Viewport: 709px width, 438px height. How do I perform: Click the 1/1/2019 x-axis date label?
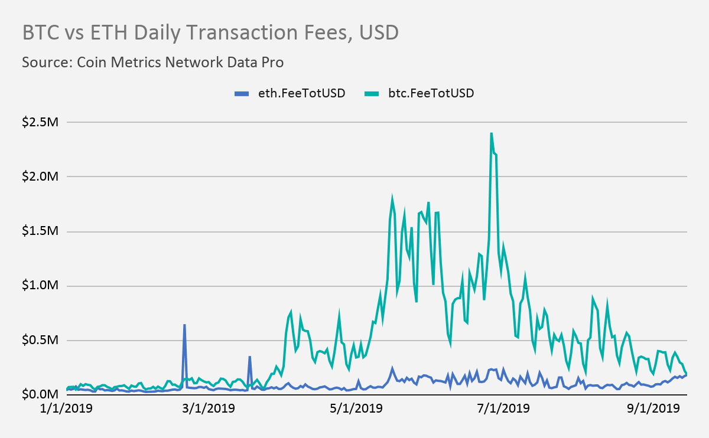click(67, 408)
